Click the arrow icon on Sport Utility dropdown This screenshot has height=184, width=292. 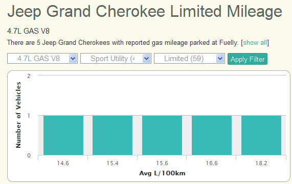146,59
